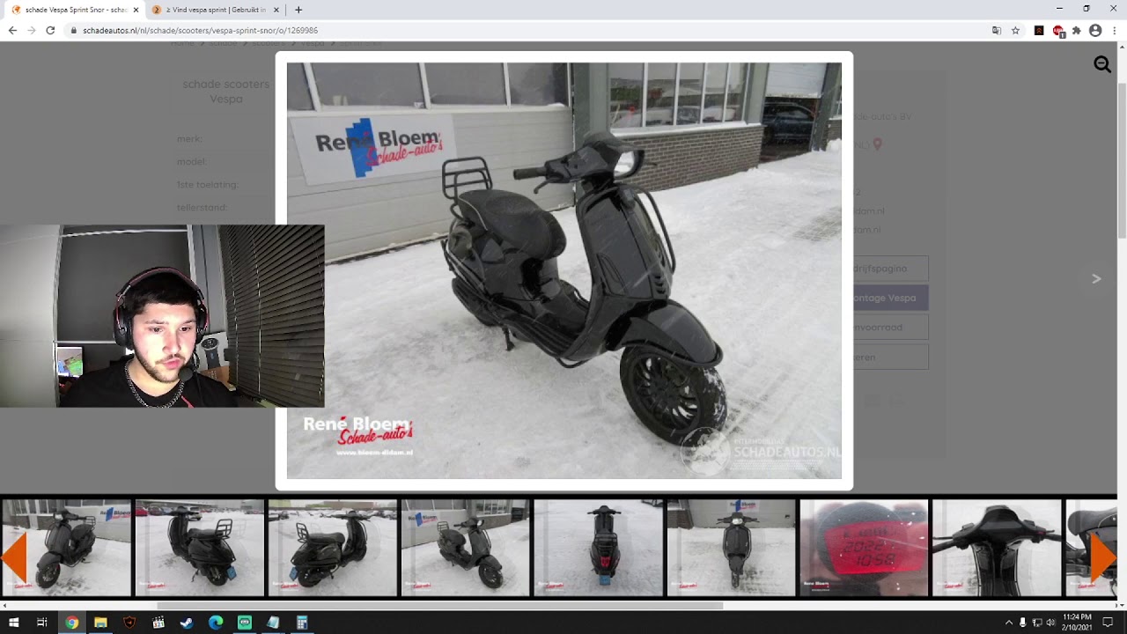Click the microphone tray icon

point(1022,623)
